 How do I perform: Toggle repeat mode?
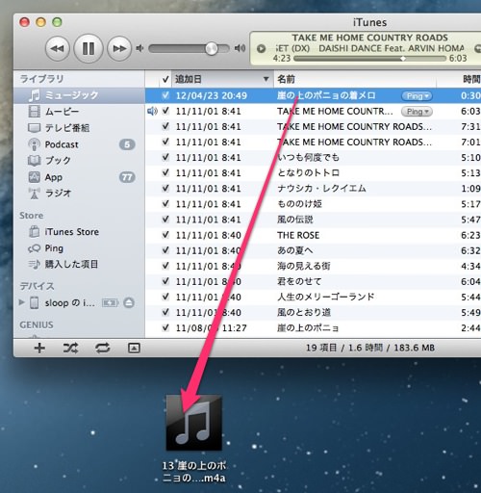click(x=102, y=348)
